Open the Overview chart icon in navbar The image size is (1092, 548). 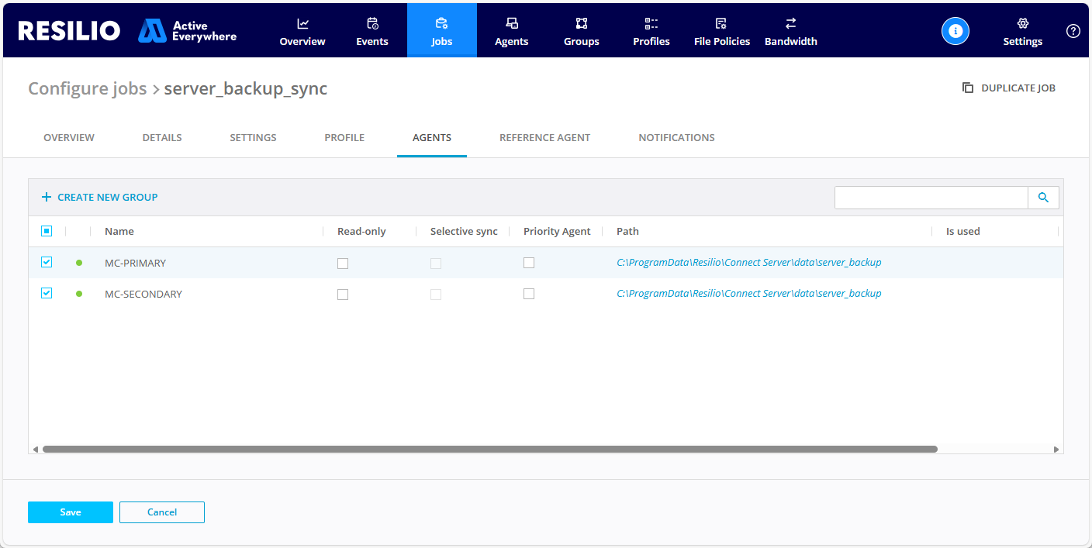(302, 24)
